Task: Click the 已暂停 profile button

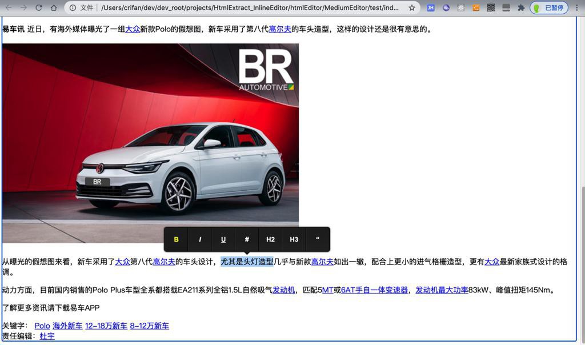Action: point(549,7)
